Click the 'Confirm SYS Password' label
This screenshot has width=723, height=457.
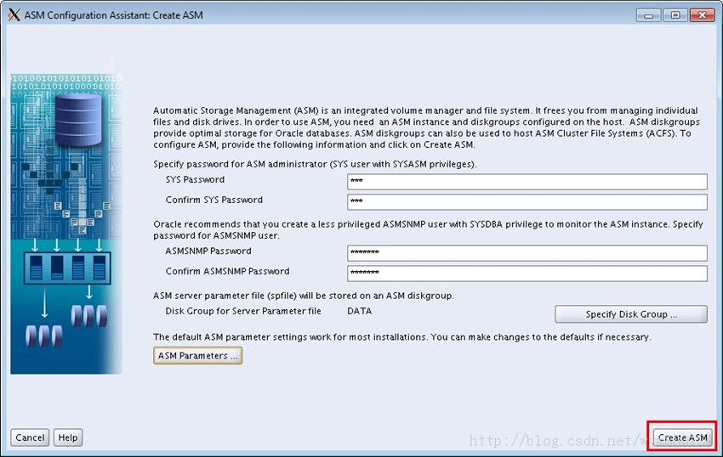[214, 200]
